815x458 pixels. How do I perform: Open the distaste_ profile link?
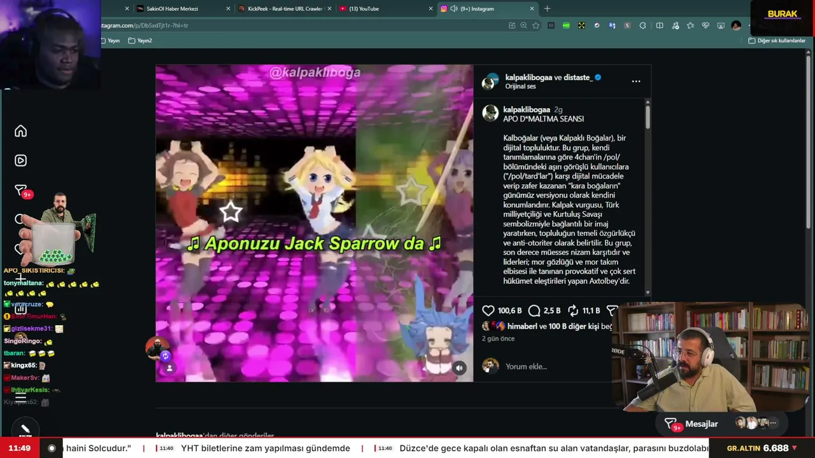click(578, 78)
